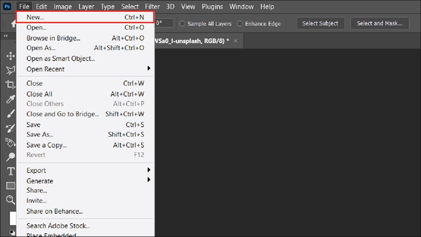Select the Eyedropper tool
The height and width of the screenshot is (237, 421).
[x=11, y=99]
